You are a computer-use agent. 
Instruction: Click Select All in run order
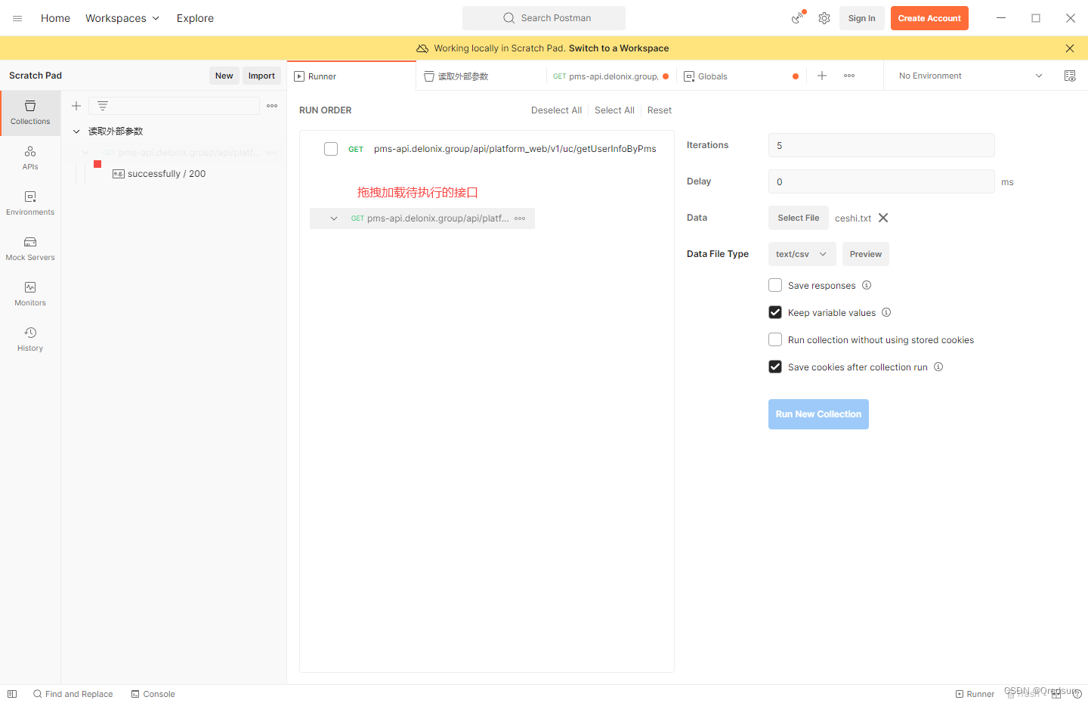coord(614,110)
